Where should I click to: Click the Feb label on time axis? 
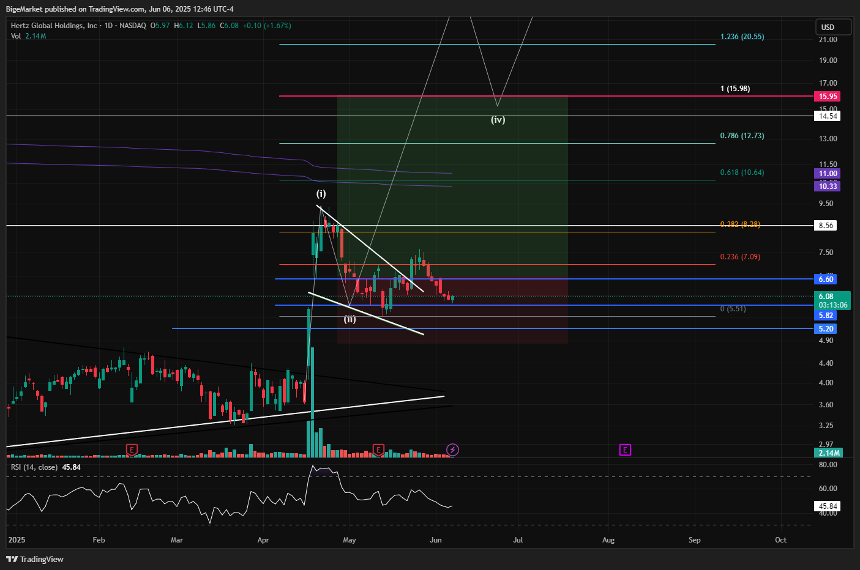[x=99, y=540]
